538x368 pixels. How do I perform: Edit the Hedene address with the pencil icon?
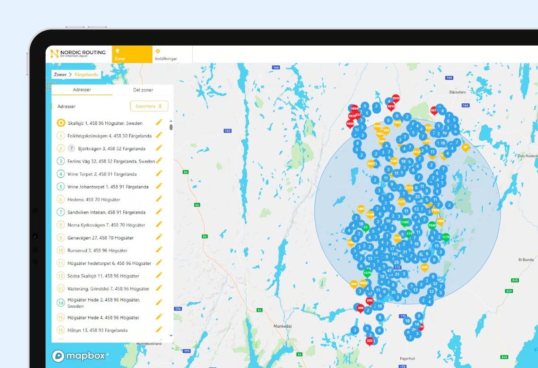159,199
